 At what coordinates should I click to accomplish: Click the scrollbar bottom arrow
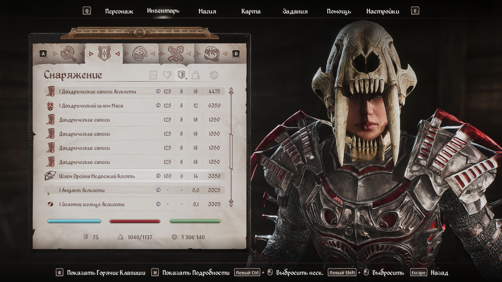pyautogui.click(x=231, y=203)
